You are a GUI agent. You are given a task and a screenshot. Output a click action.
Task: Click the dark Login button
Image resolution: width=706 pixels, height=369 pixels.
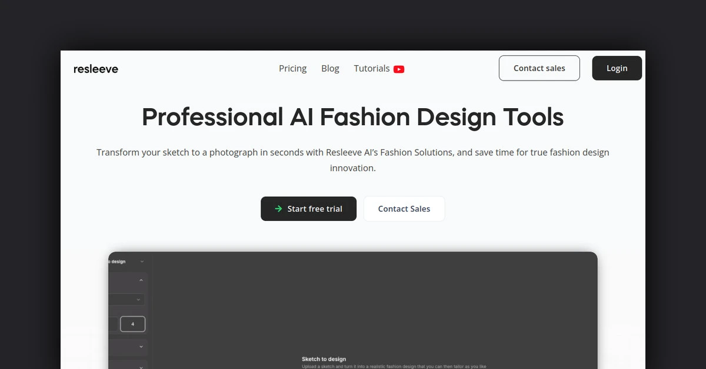click(617, 68)
